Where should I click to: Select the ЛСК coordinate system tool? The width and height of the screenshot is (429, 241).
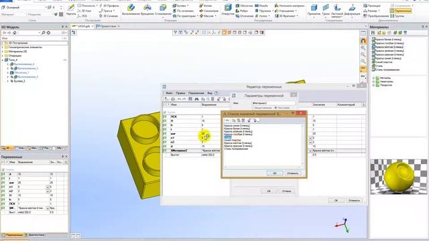click(x=82, y=16)
